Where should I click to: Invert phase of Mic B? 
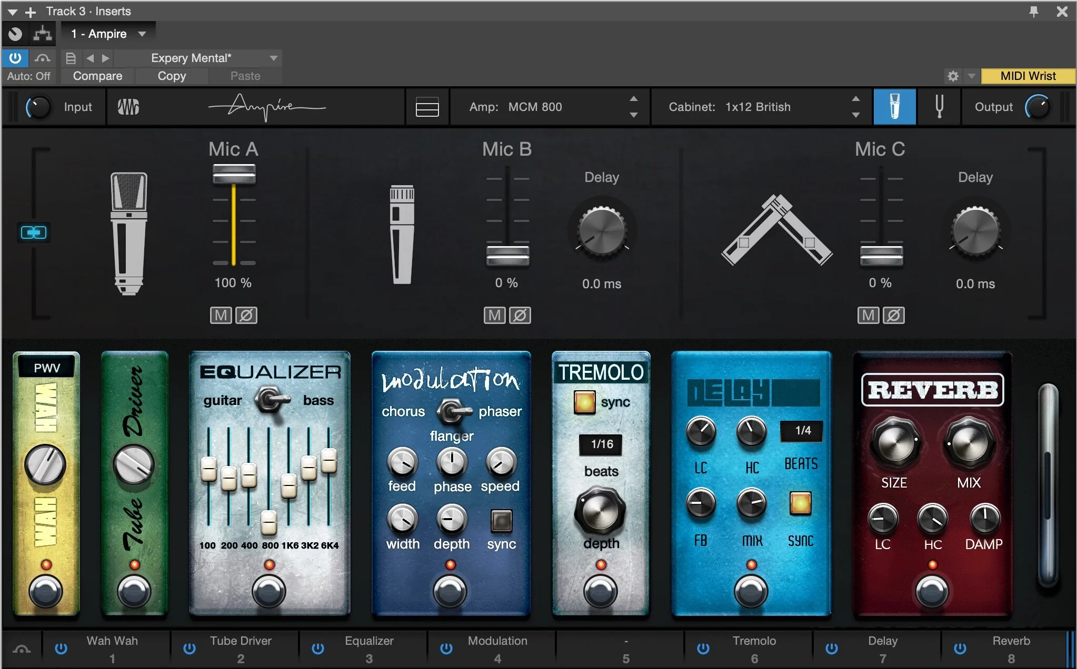click(x=520, y=315)
